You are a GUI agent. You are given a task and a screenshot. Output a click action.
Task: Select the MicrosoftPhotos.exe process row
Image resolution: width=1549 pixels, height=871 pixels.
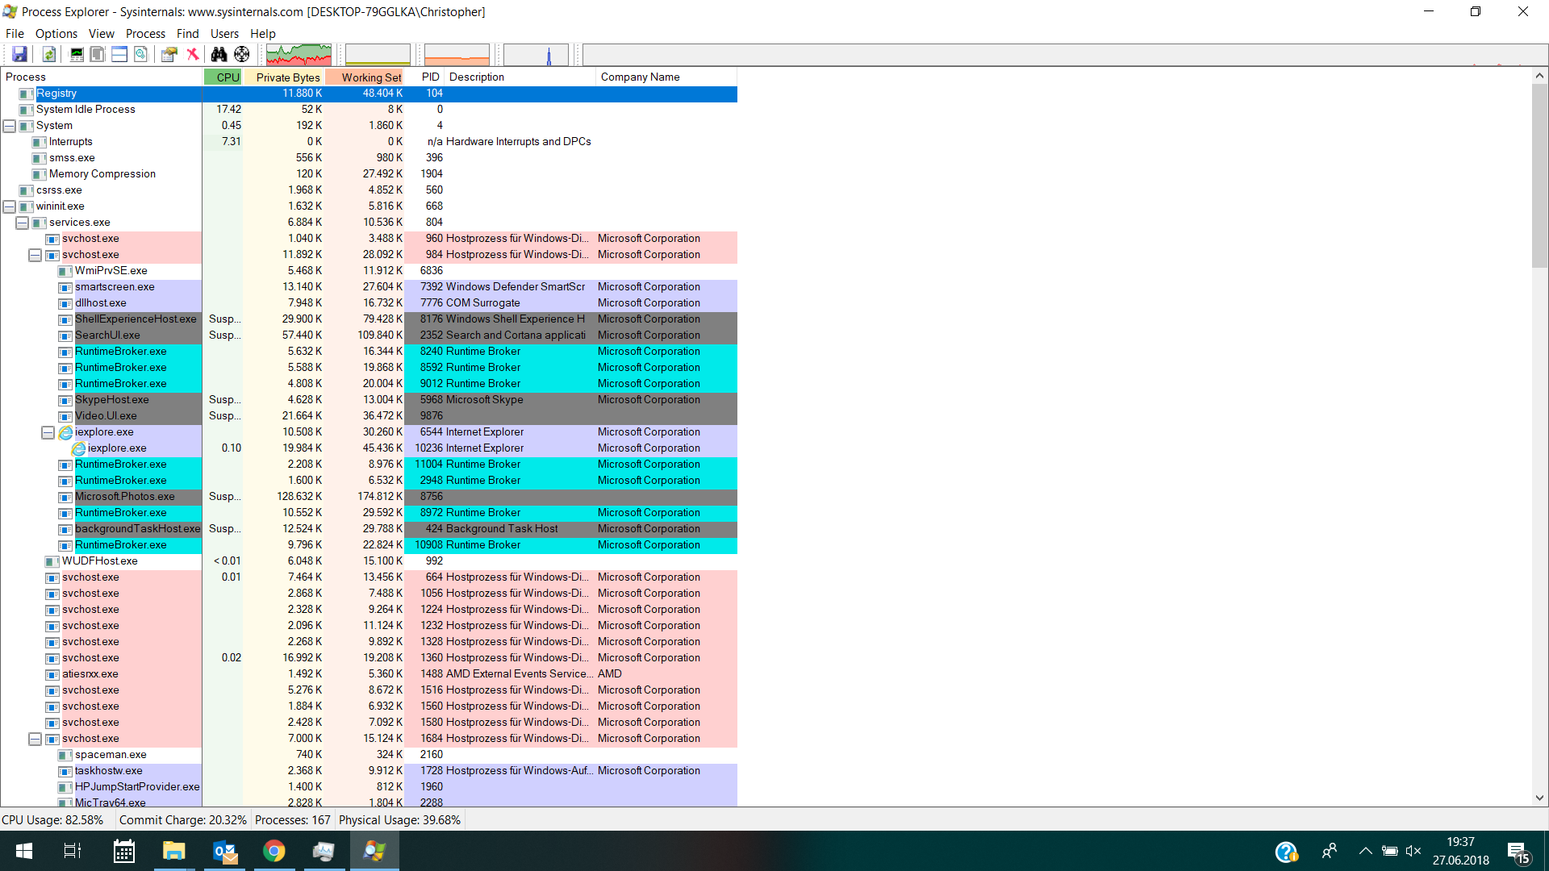[125, 497]
